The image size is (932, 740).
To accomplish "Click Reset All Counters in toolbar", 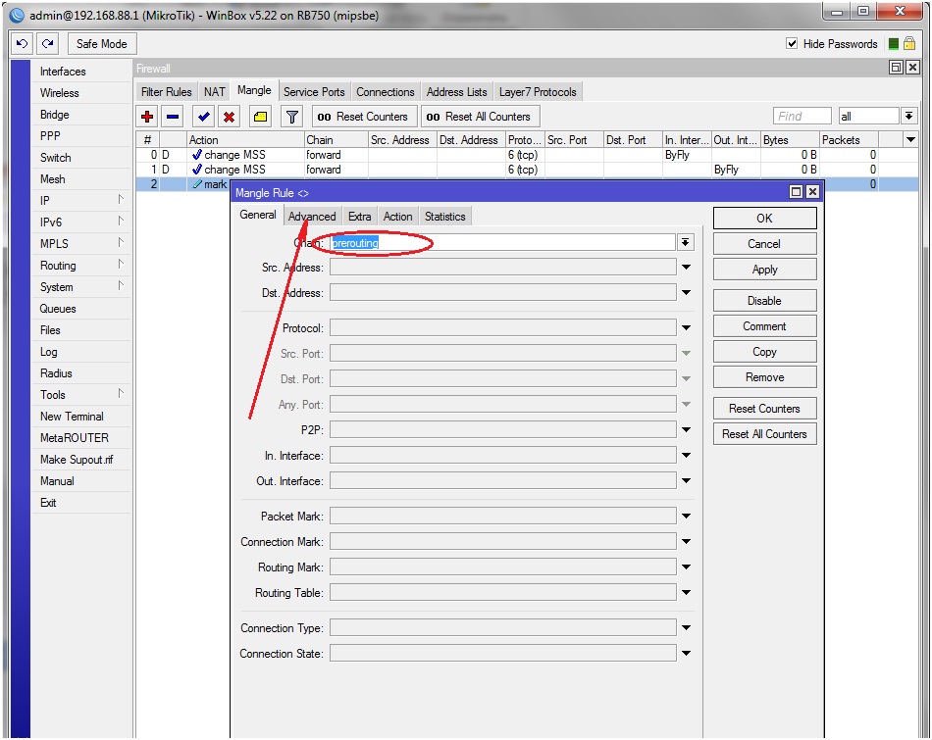I will [x=478, y=117].
